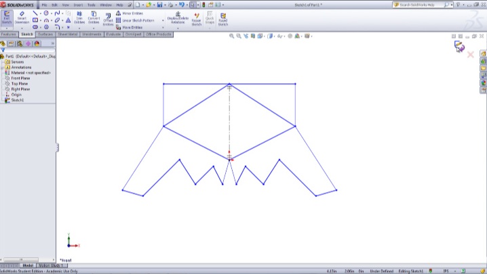Open the PropertyManager tab icon
The width and height of the screenshot is (487, 274).
tap(11, 44)
